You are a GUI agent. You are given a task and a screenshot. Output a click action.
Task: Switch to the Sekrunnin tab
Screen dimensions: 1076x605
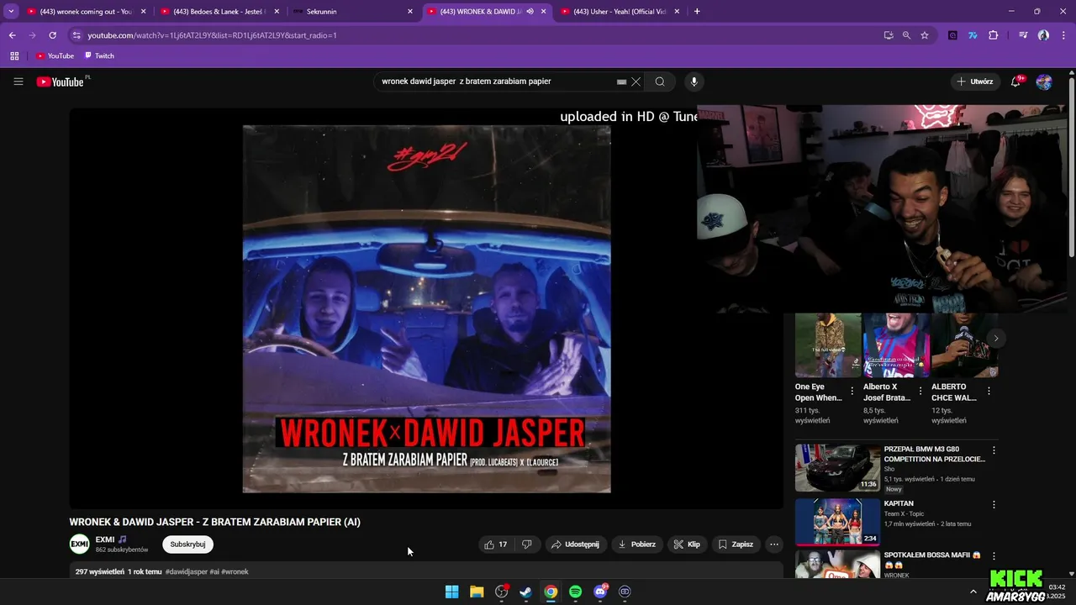click(x=353, y=11)
